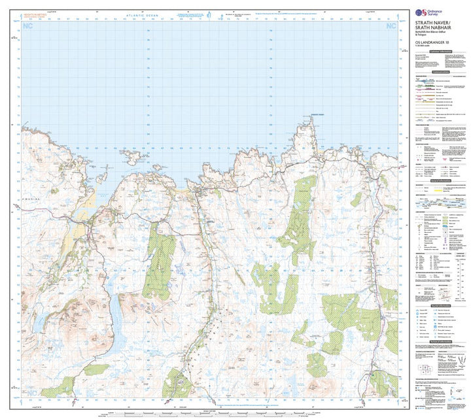Click the Technical Information legend header
Image resolution: width=471 pixels, height=419 pixels.
tap(441, 342)
